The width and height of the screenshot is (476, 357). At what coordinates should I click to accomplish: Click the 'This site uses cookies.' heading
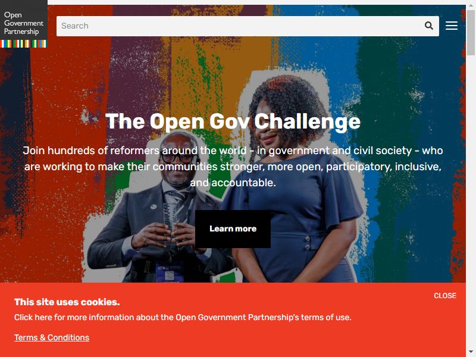67,302
